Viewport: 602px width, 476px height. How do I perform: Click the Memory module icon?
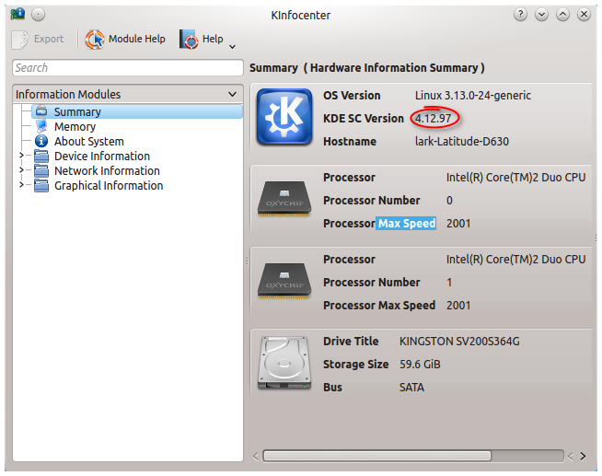point(41,127)
